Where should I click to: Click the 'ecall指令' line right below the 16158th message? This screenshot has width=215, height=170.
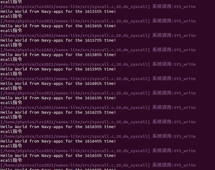click(x=11, y=60)
